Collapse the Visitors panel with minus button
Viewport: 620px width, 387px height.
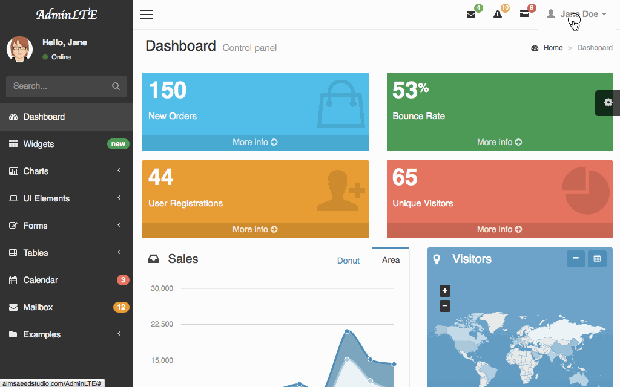point(576,259)
